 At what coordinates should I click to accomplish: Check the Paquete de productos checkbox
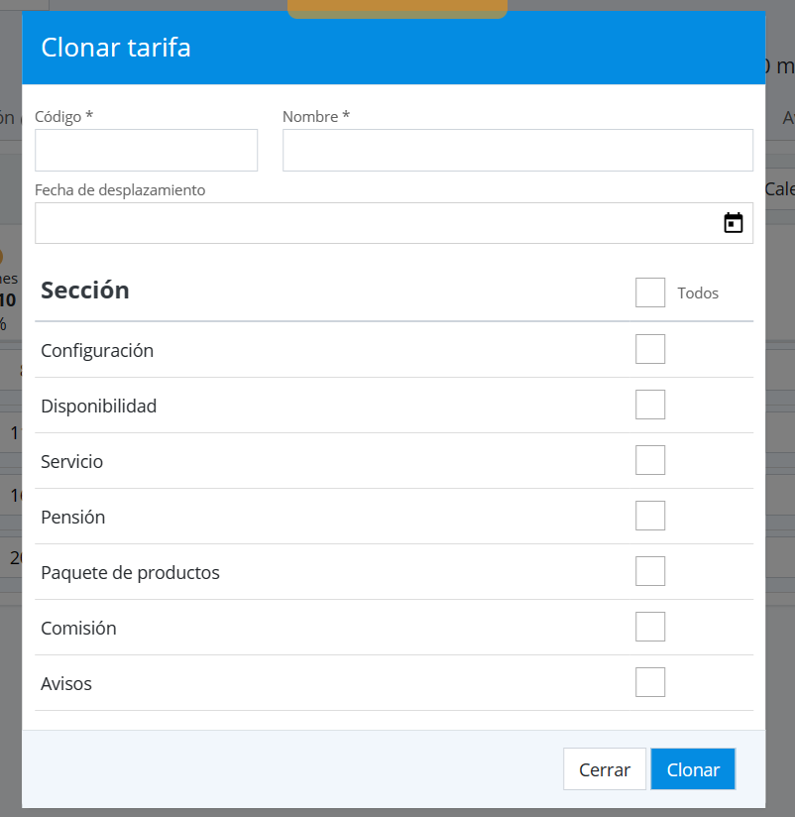tap(650, 572)
